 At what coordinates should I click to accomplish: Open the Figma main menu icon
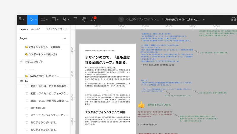(20, 19)
